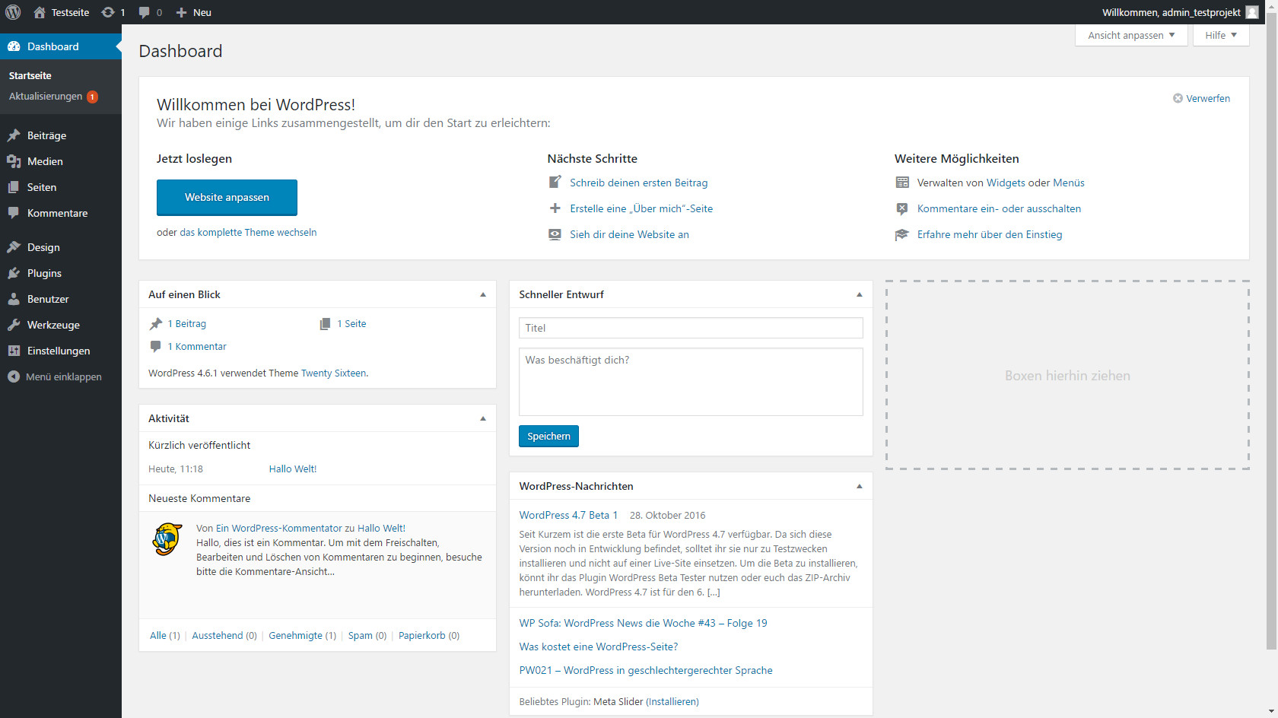Open the Beiträge menu
This screenshot has width=1278, height=718.
[61, 135]
